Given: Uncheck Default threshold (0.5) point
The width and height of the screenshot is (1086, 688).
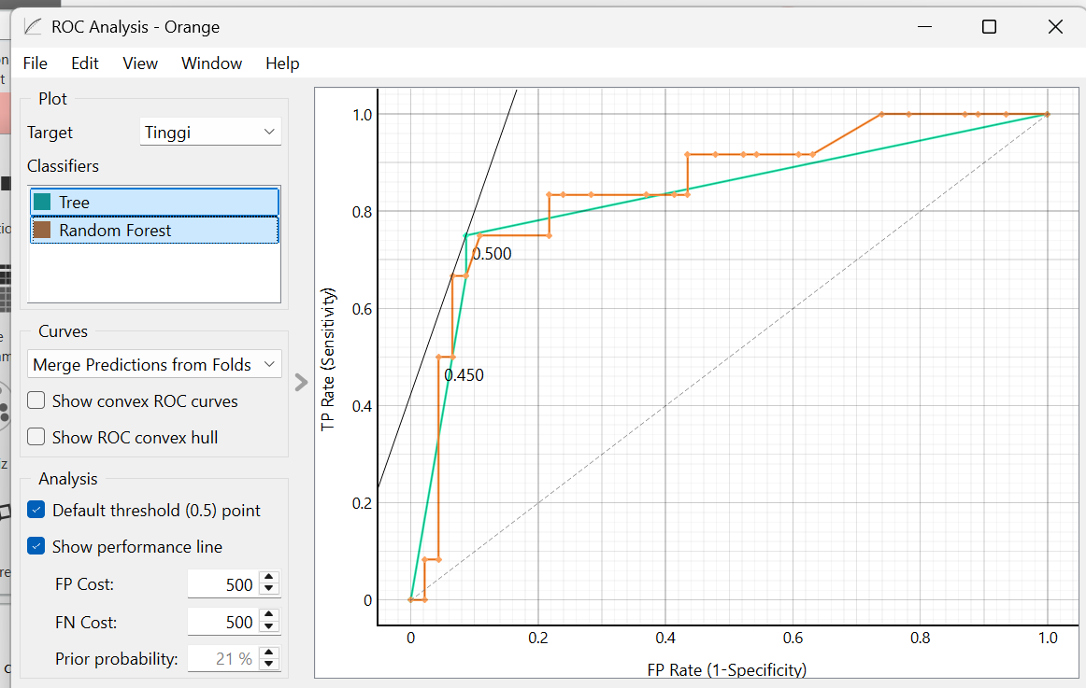Looking at the screenshot, I should point(36,510).
